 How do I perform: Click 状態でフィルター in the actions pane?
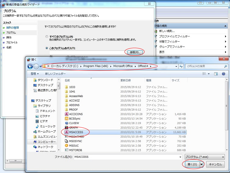(x=169, y=42)
